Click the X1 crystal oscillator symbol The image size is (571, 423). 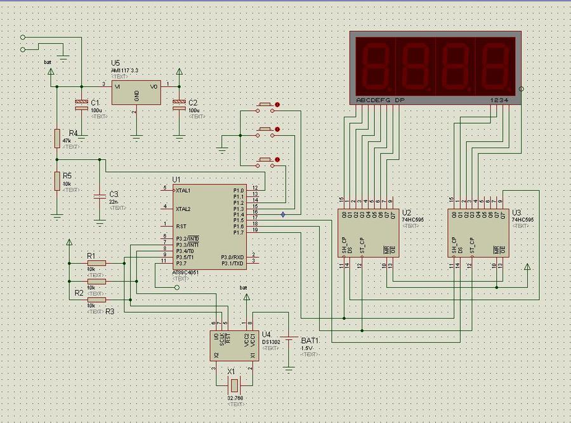(x=235, y=384)
